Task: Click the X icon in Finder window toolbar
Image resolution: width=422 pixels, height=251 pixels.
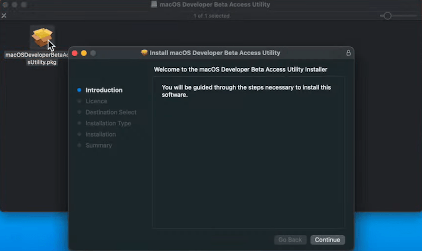Action: click(4, 16)
